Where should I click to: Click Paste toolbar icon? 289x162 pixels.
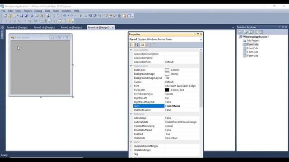point(42,16)
